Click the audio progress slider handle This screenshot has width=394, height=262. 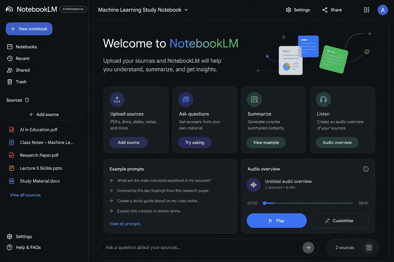(x=265, y=203)
